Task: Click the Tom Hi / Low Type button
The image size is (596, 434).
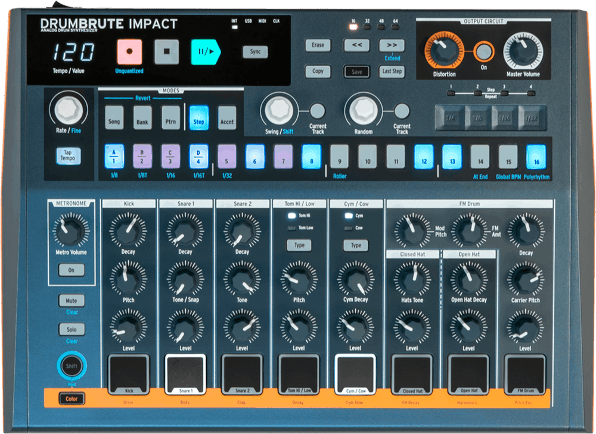Action: 299,245
